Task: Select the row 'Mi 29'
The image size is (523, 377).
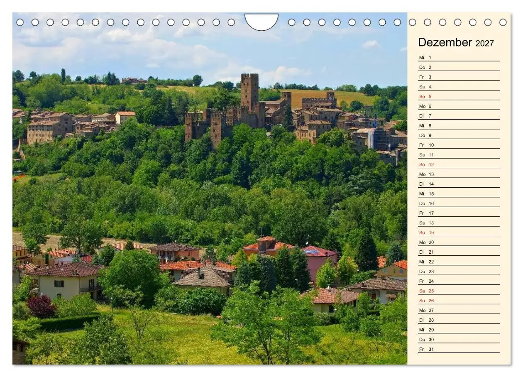Action: [459, 330]
